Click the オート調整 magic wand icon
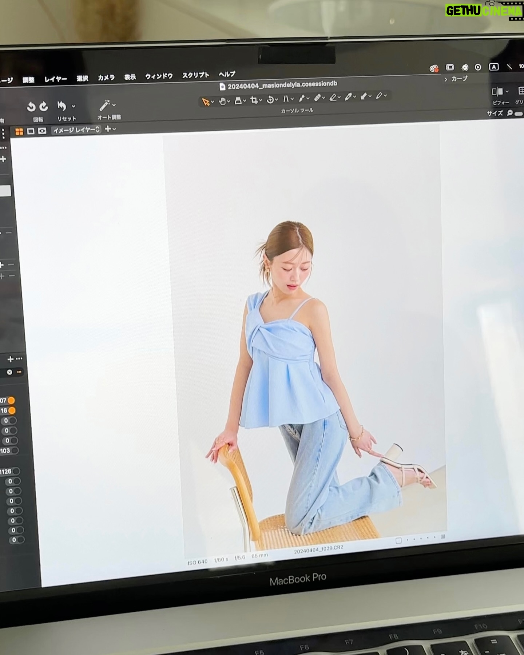The width and height of the screenshot is (524, 655). click(x=104, y=106)
